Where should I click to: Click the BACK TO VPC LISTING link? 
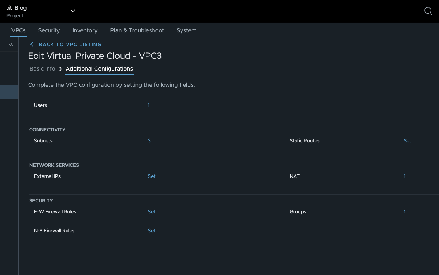(70, 44)
